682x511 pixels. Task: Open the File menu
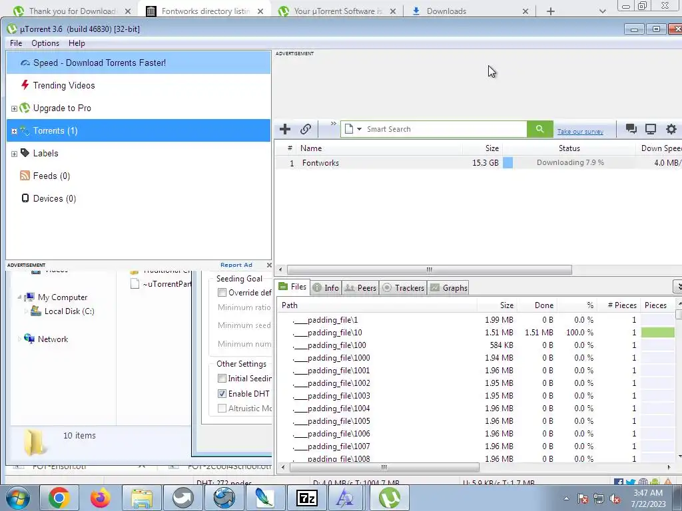tap(16, 43)
